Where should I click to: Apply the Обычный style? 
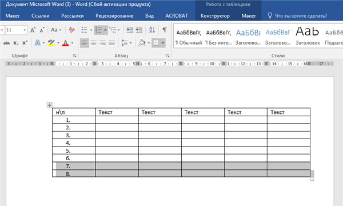(189, 37)
